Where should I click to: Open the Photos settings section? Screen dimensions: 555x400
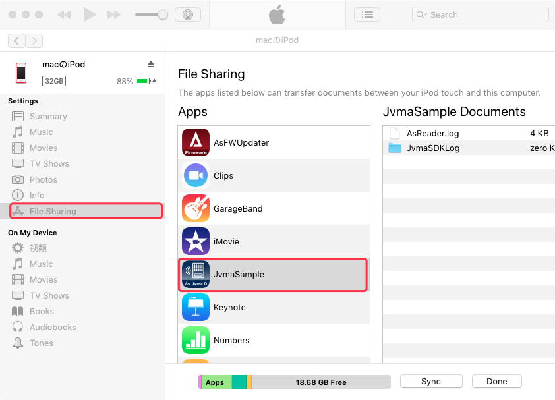coord(43,179)
